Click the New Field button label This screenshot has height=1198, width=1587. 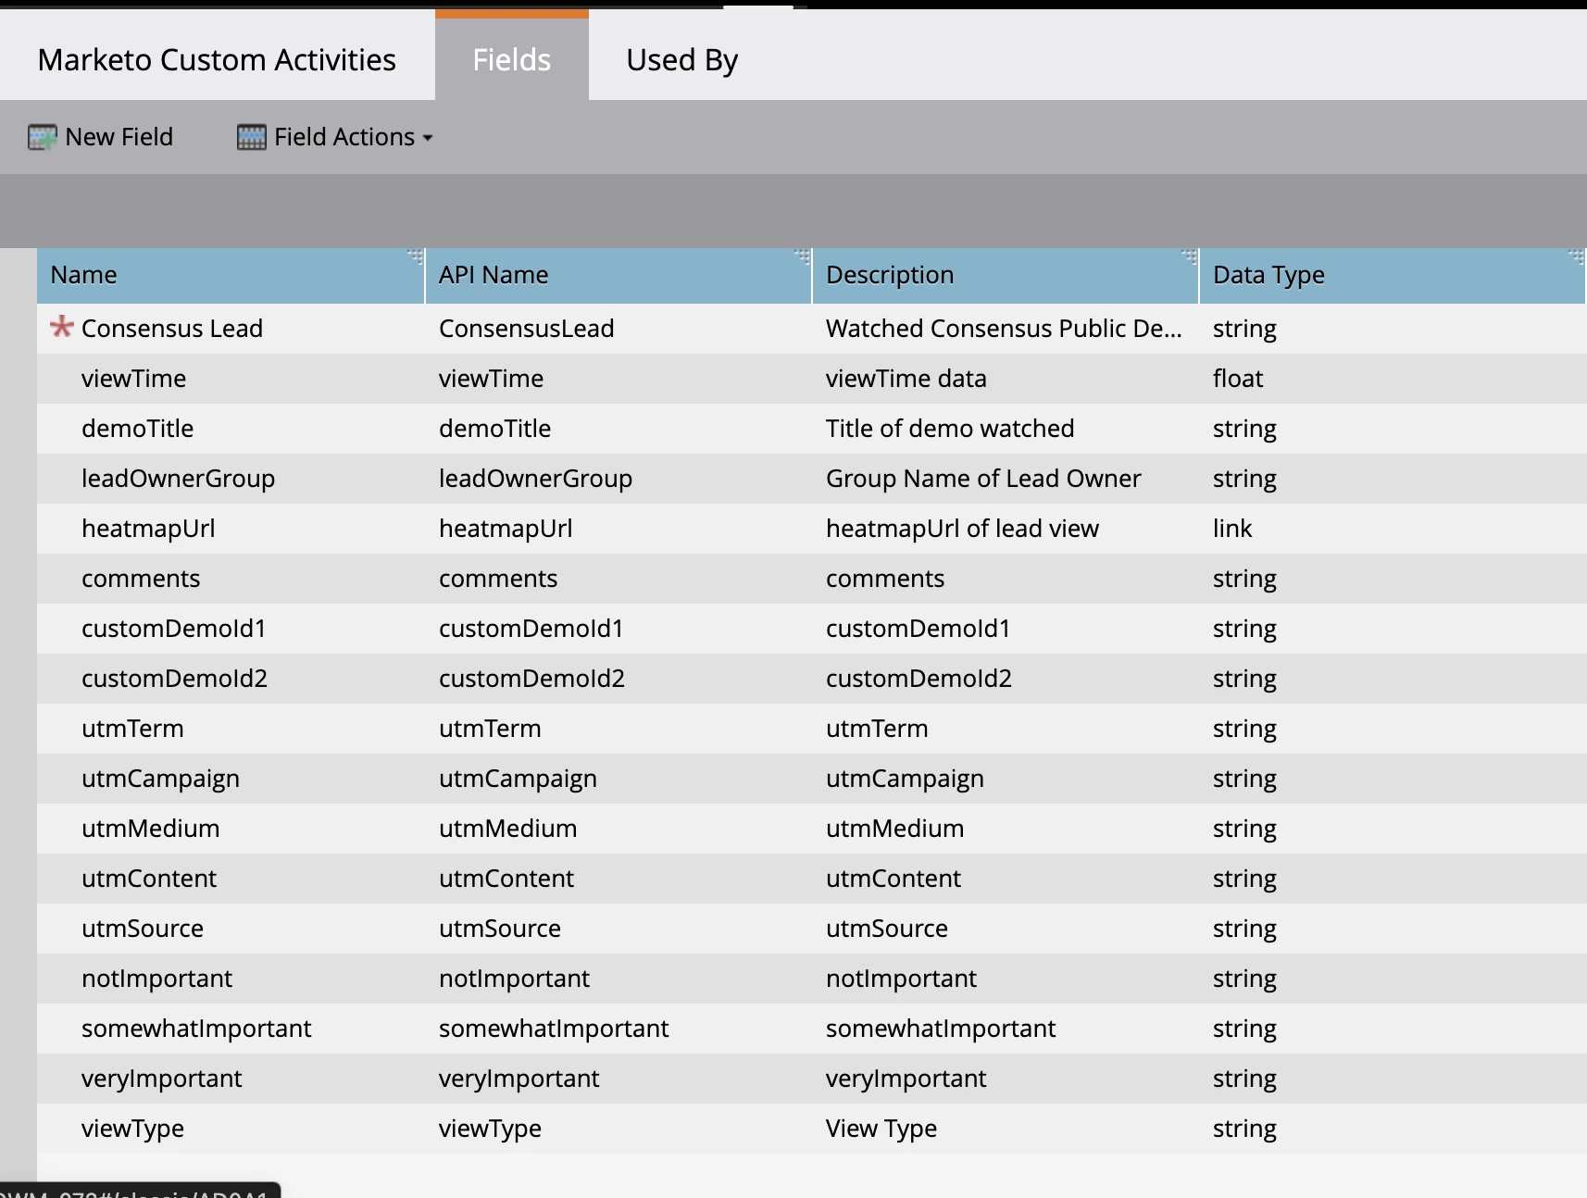click(119, 137)
